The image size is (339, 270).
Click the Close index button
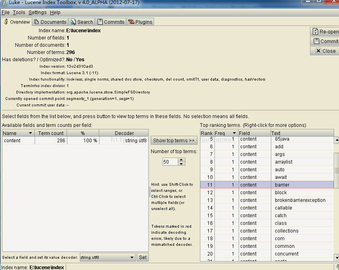tap(324, 51)
